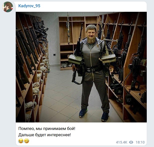Click the 415.4K view count
The height and width of the screenshot is (147, 154).
pos(121,142)
